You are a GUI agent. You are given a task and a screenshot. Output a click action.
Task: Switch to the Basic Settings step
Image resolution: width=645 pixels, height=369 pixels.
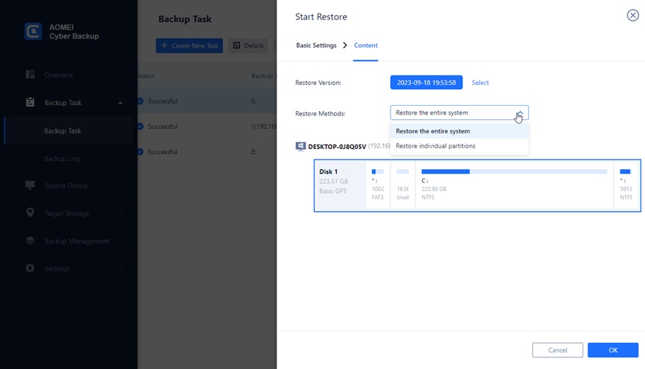coord(316,45)
